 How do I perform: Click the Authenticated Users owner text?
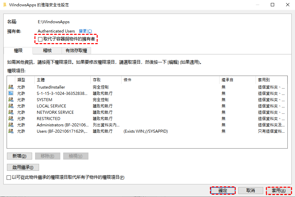[x=56, y=31]
